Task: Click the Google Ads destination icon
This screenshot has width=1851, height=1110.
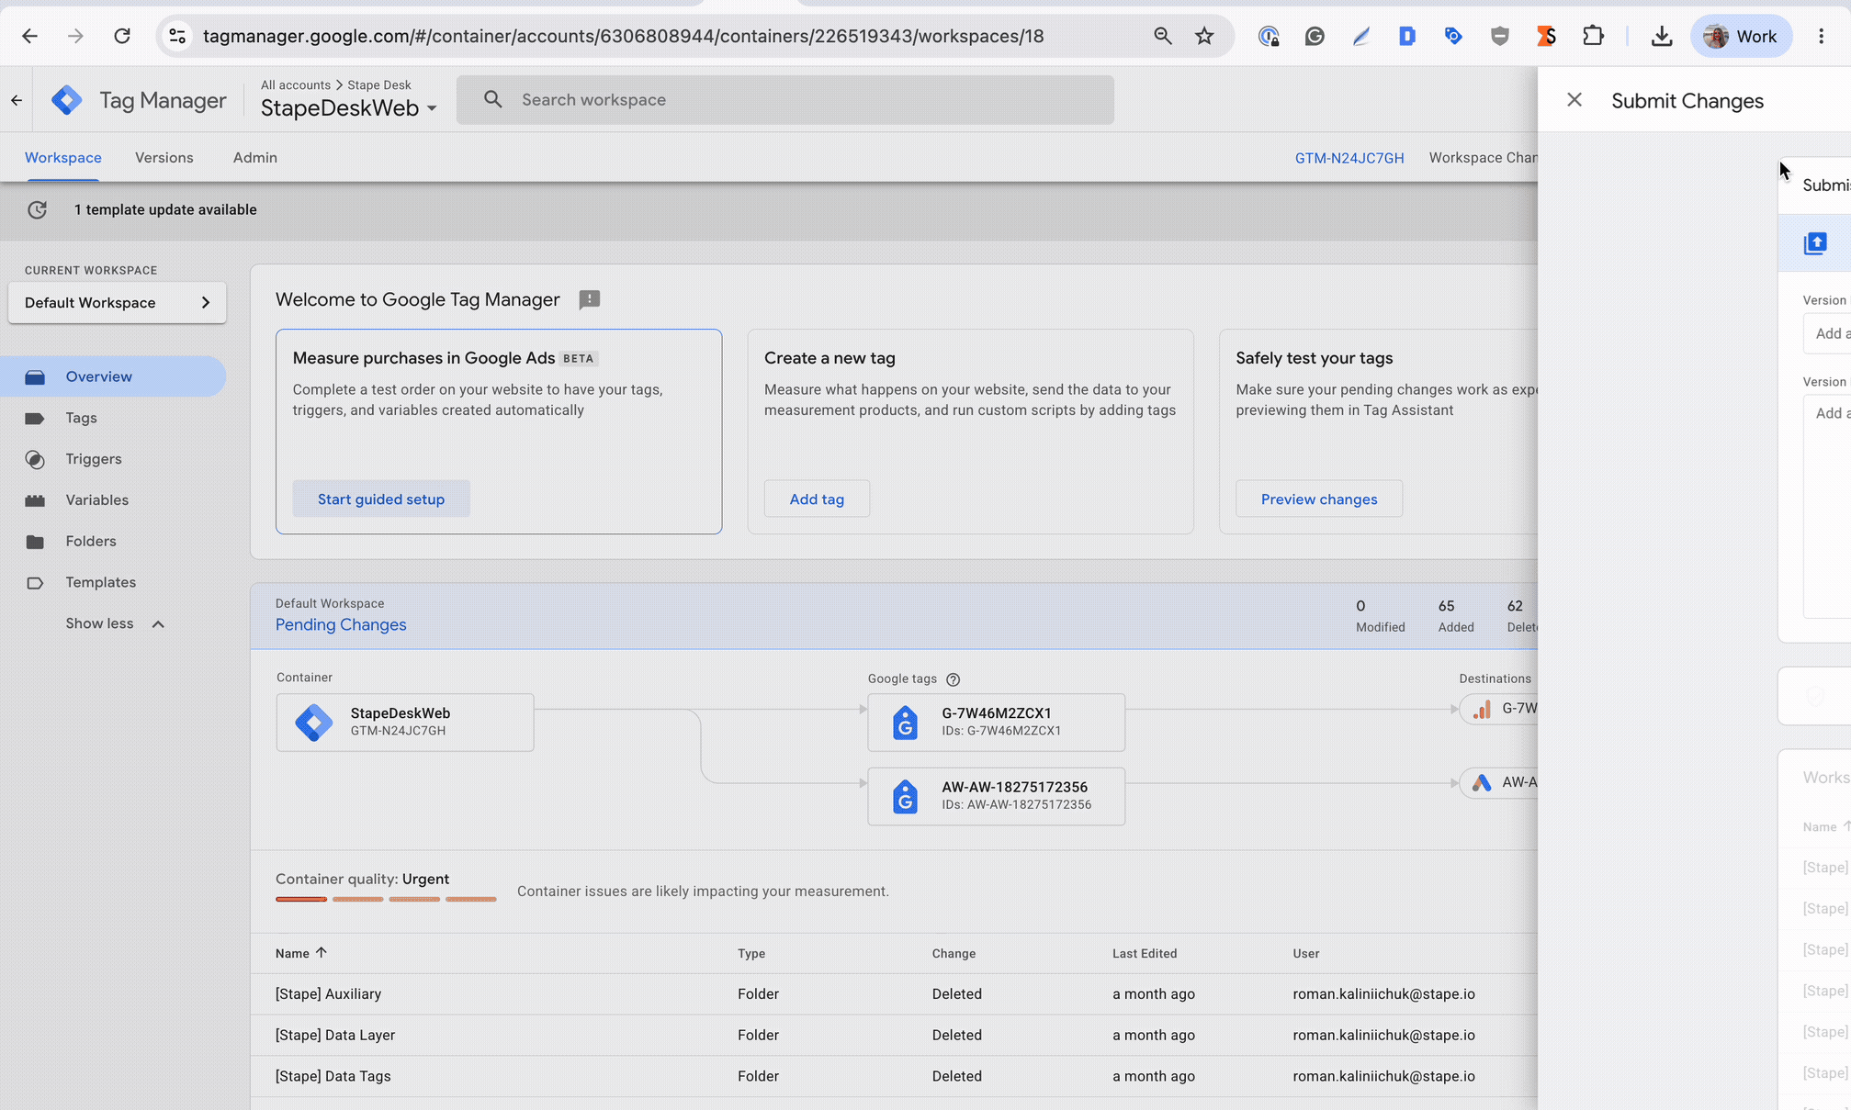Action: click(1482, 782)
